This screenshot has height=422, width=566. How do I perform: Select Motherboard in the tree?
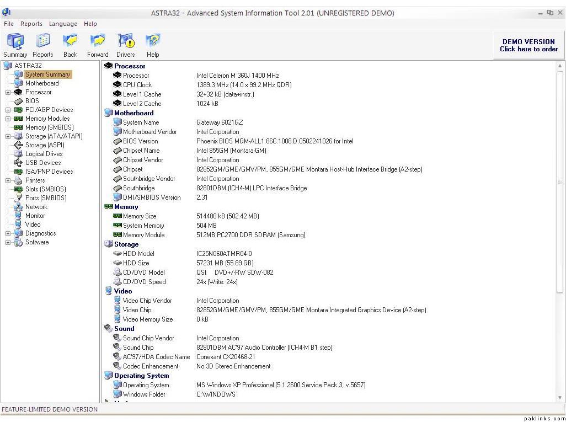coord(42,83)
